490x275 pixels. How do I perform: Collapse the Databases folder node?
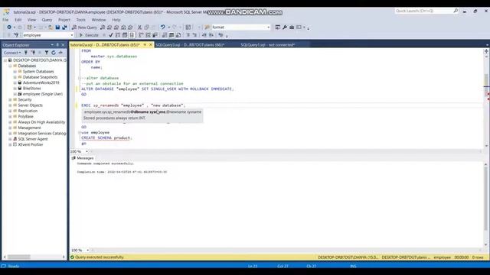[10, 66]
